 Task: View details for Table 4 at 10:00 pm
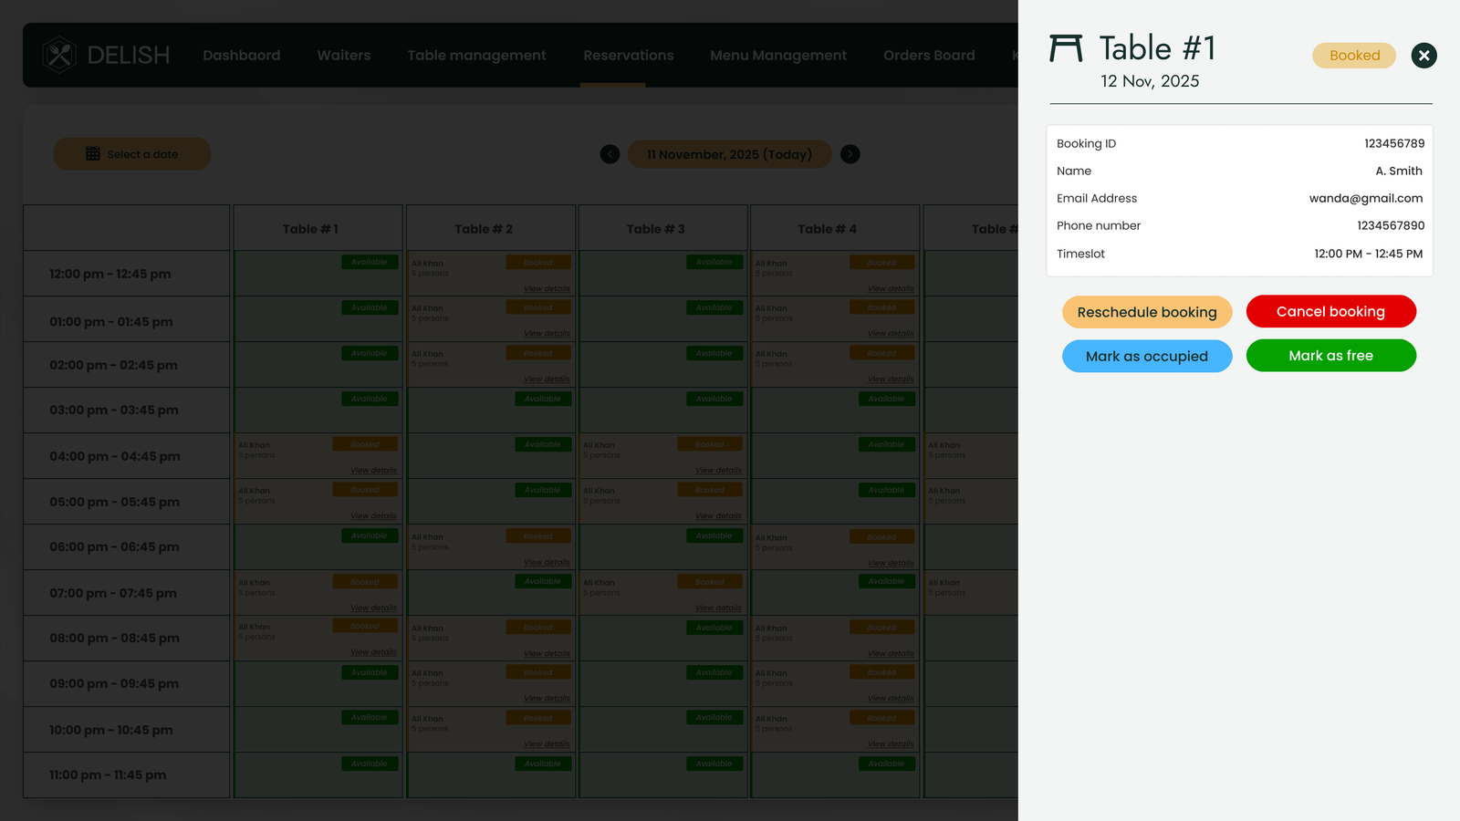click(891, 744)
